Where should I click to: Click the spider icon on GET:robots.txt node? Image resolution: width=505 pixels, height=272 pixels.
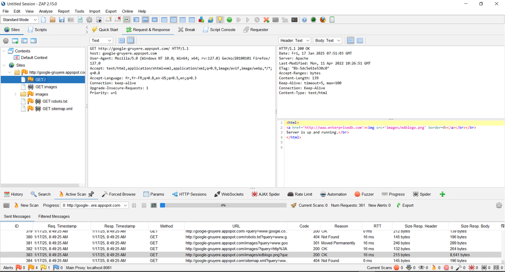click(37, 101)
